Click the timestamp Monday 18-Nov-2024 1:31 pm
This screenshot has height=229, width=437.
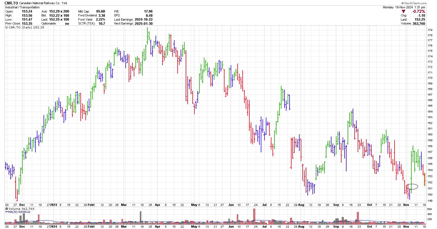point(404,8)
